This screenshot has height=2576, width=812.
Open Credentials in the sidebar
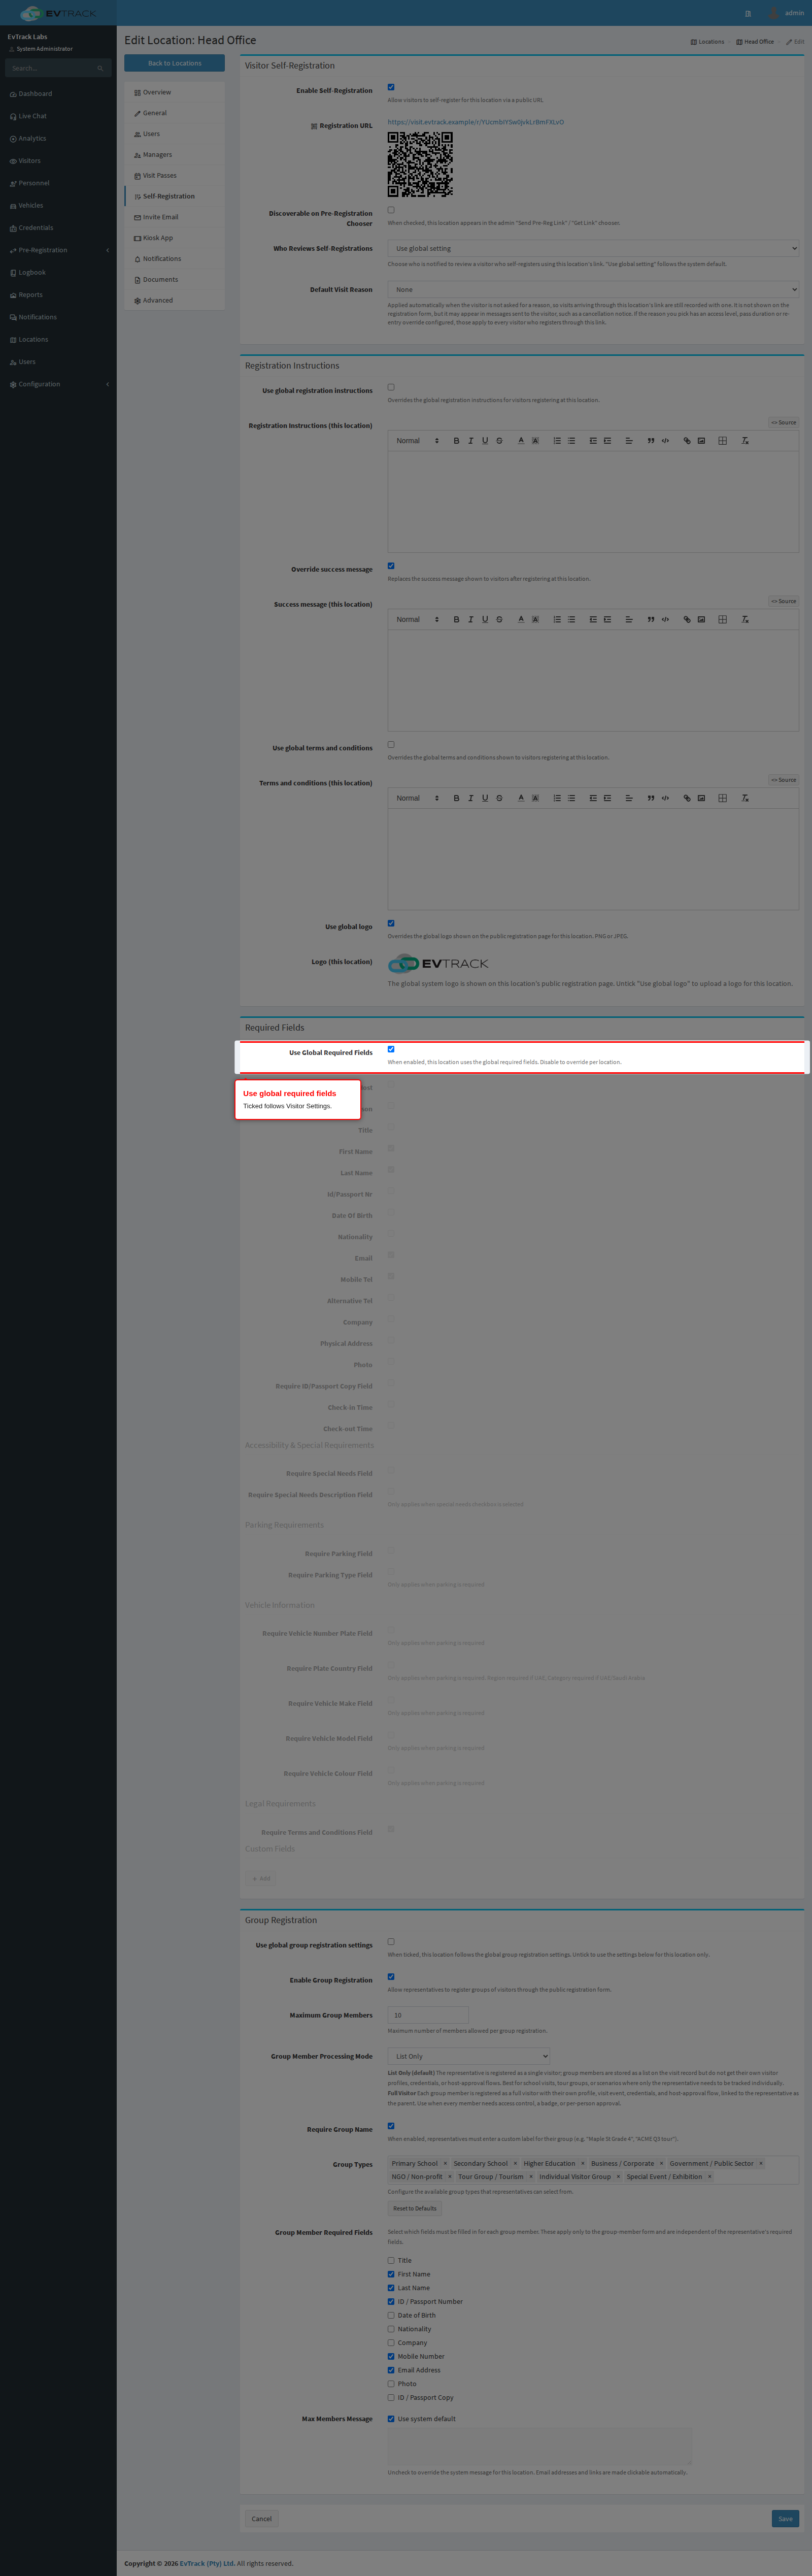pos(58,228)
